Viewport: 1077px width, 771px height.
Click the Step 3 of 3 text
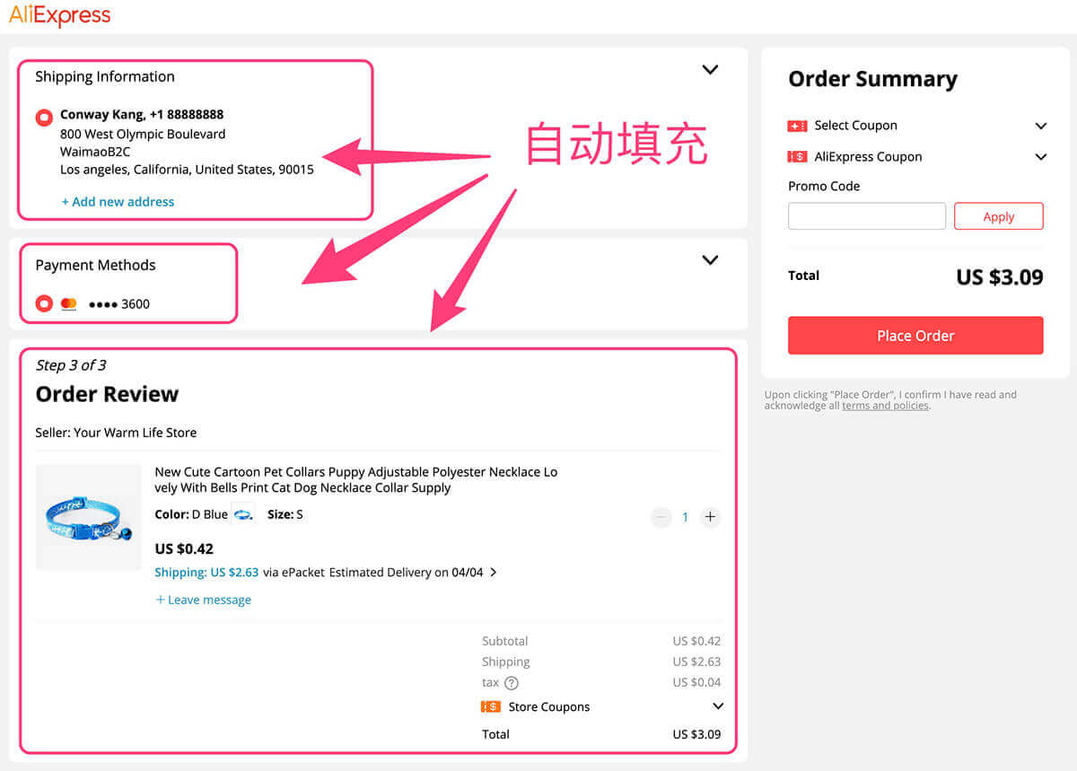click(71, 365)
